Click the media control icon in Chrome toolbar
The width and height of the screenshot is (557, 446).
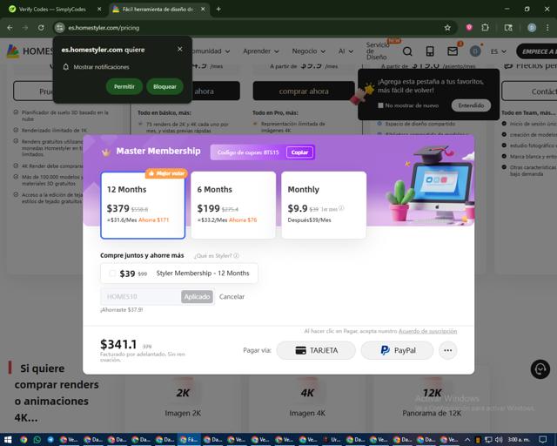click(x=508, y=28)
